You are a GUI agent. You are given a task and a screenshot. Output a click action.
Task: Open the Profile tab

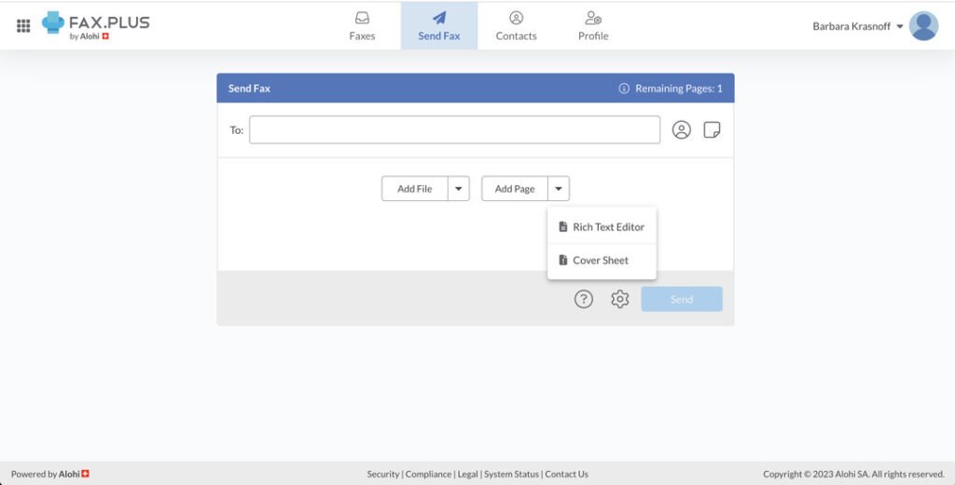click(593, 26)
